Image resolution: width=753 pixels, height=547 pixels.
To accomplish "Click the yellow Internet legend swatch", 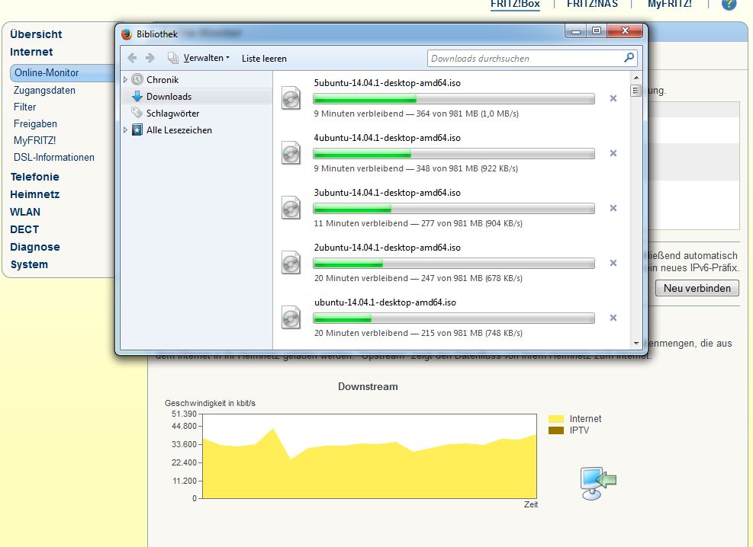I will point(556,419).
